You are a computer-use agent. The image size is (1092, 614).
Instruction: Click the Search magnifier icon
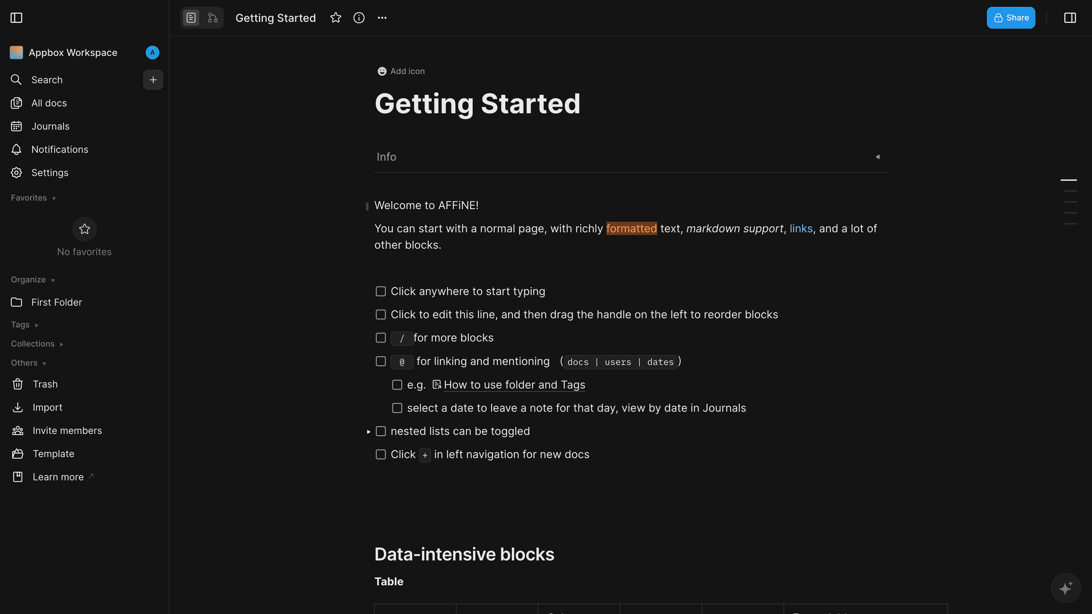click(16, 80)
